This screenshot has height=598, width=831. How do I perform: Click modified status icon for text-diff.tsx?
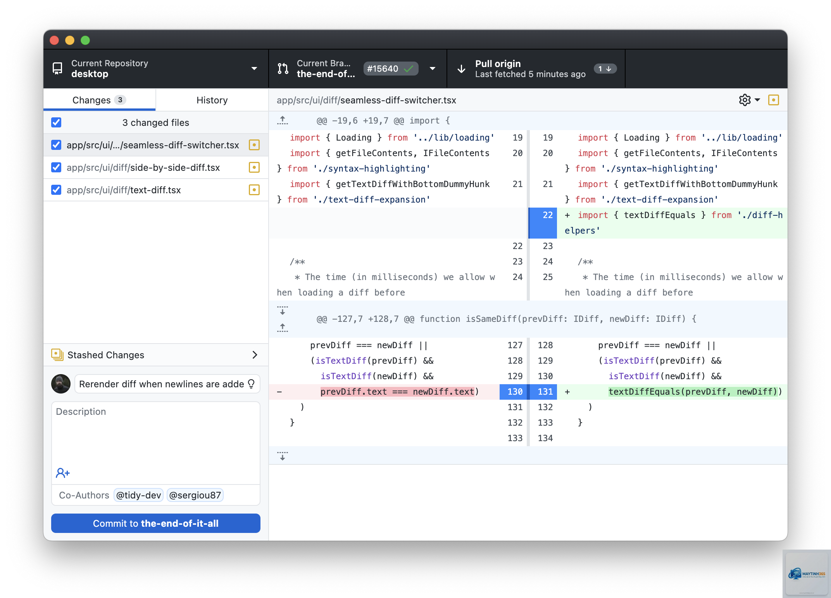(254, 190)
